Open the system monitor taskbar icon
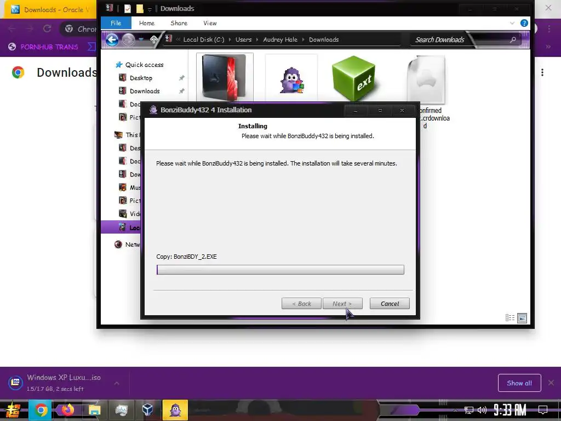 point(121,410)
